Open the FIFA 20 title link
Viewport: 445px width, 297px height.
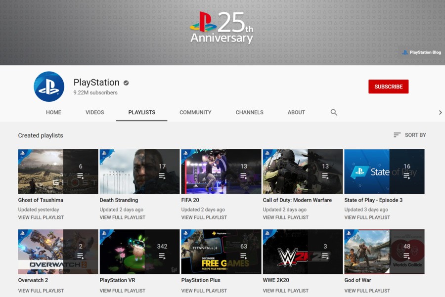coord(190,200)
